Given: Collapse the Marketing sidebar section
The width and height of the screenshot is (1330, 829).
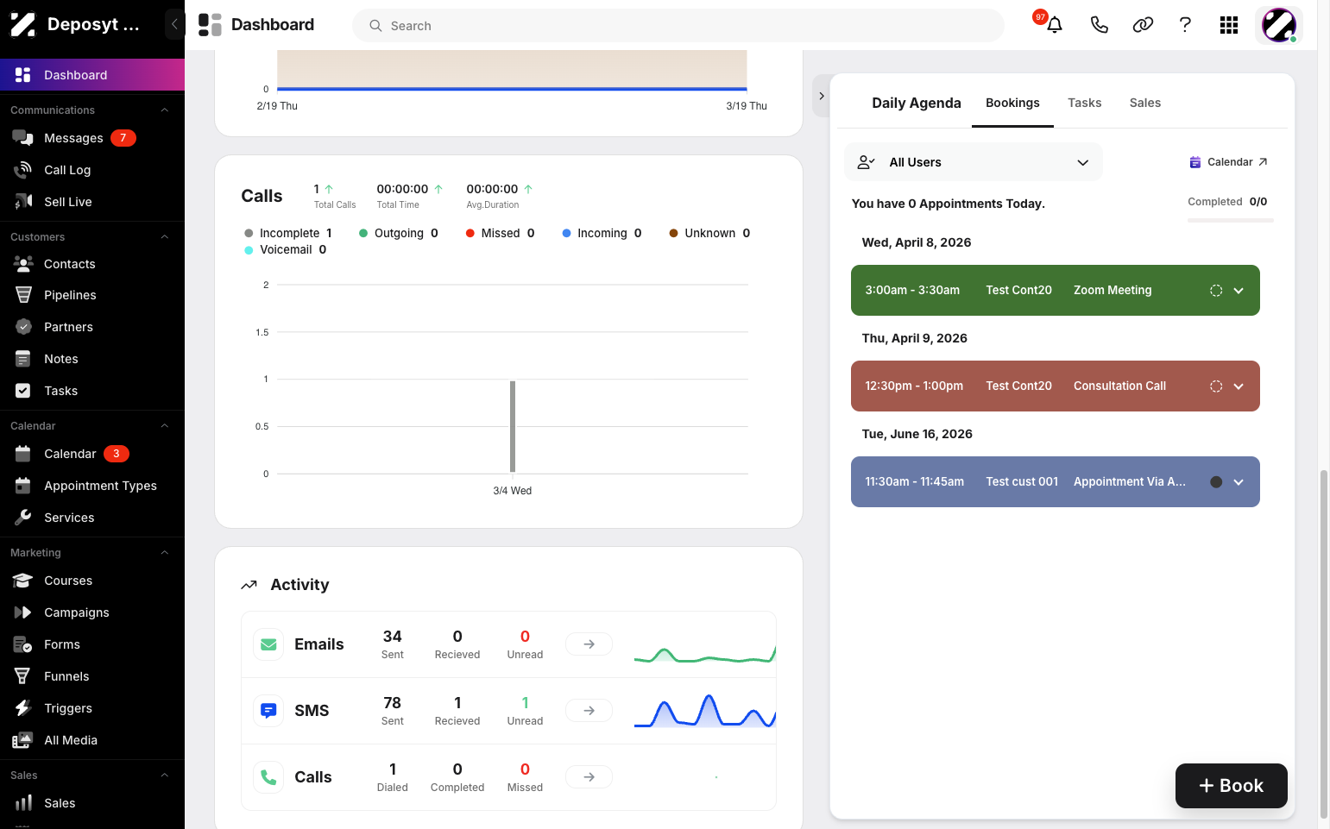Looking at the screenshot, I should click(164, 553).
